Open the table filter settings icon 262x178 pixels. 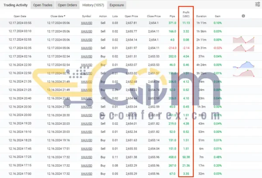(258, 4)
